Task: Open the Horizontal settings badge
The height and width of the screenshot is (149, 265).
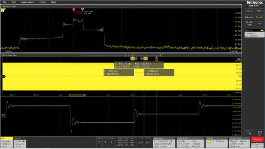Action: [190, 143]
